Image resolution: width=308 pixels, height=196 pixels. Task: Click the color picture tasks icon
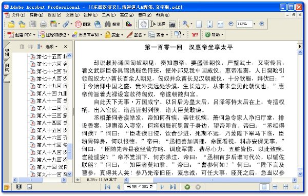[7, 187]
